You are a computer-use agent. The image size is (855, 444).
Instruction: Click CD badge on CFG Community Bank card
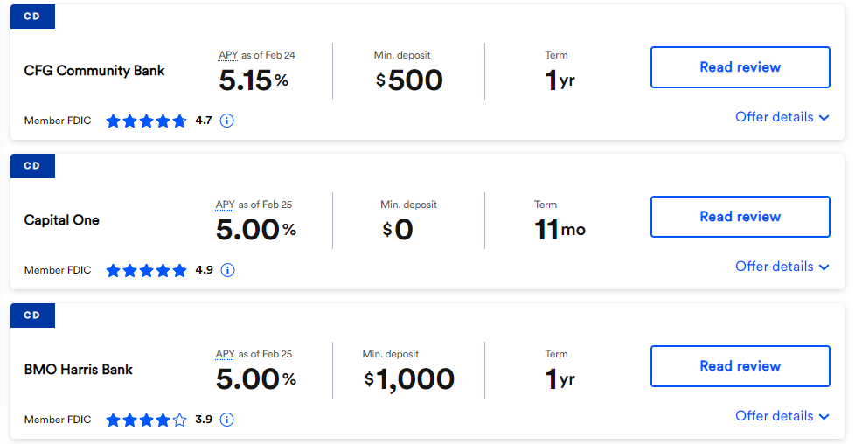(32, 17)
